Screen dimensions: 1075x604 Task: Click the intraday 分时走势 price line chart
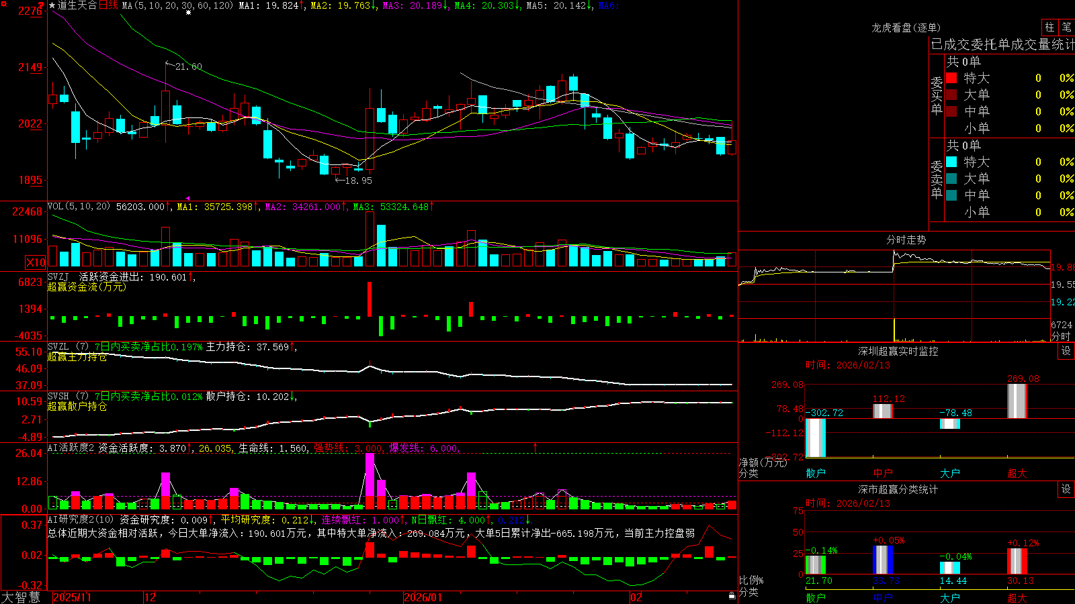pyautogui.click(x=894, y=285)
